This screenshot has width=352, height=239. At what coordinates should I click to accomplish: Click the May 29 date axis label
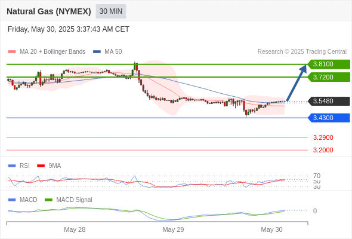click(173, 229)
